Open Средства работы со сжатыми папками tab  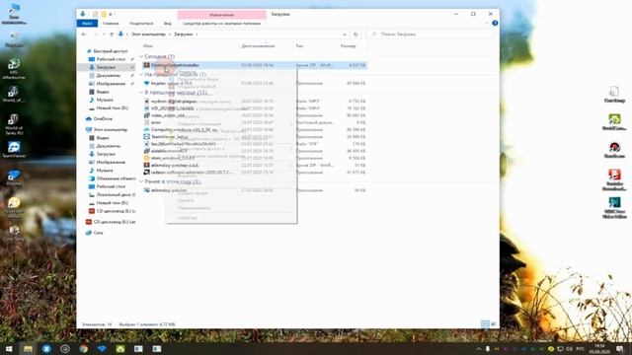pos(221,24)
